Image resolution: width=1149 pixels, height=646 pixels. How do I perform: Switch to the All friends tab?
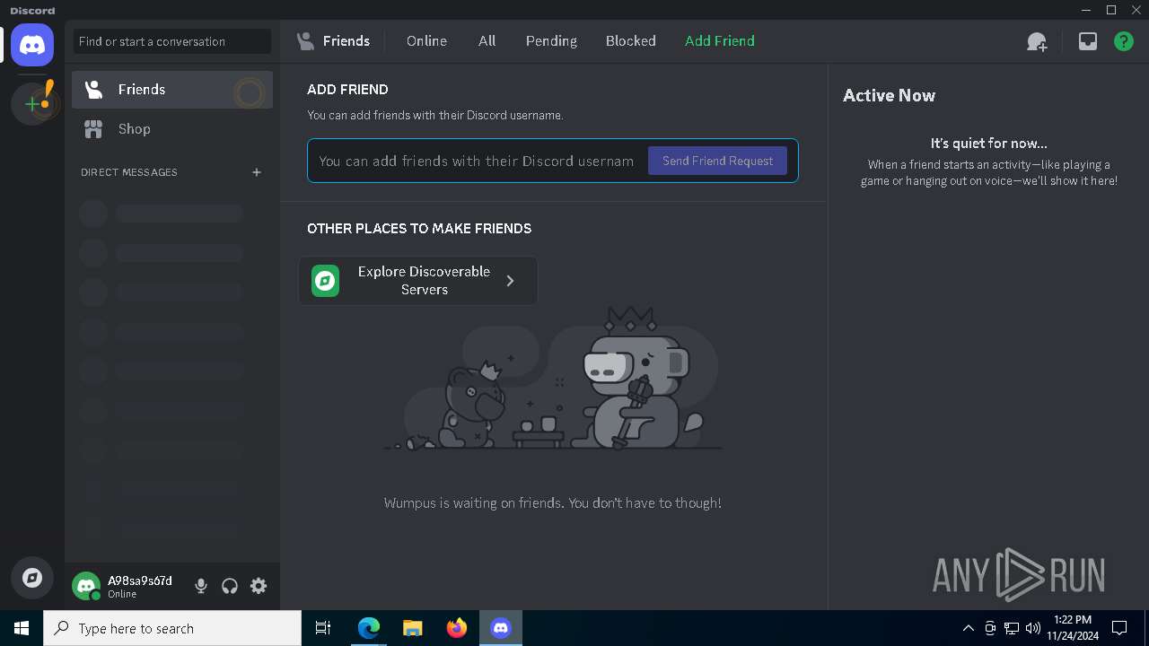tap(487, 41)
